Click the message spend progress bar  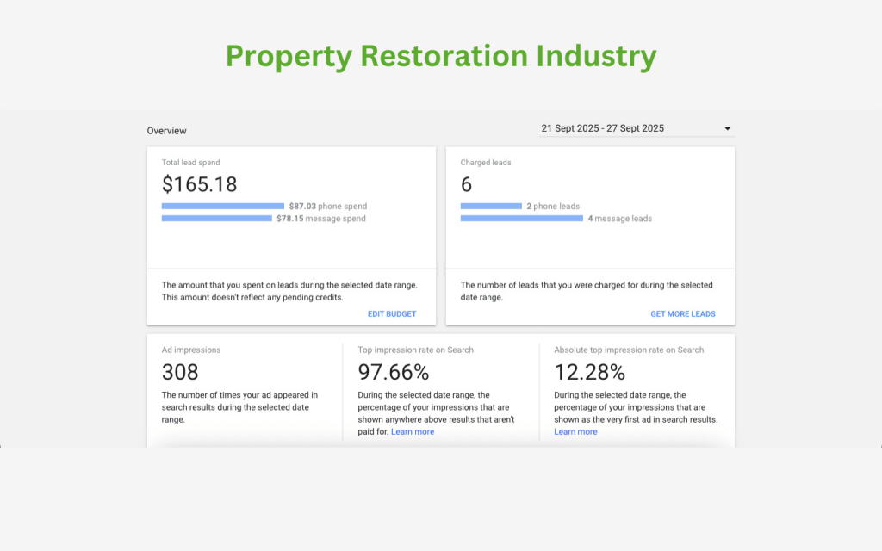[x=217, y=219]
